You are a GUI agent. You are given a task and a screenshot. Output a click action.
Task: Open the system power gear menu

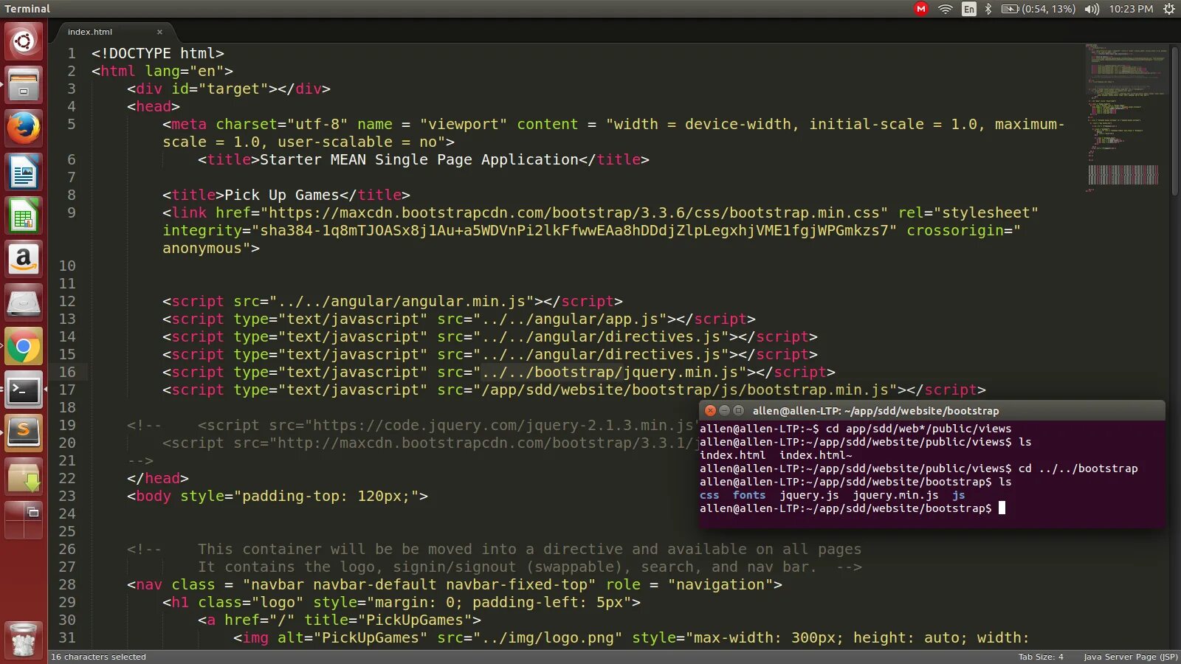(1169, 9)
